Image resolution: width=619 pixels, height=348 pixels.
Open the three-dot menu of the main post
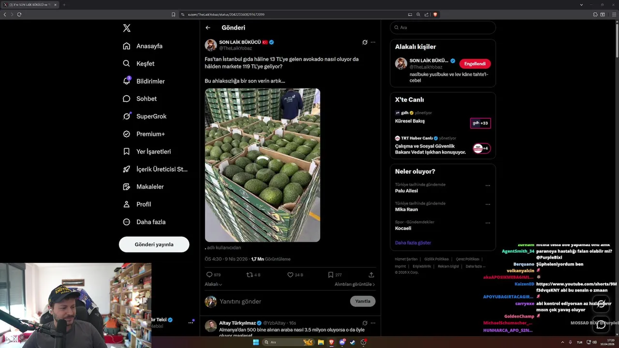(x=373, y=42)
